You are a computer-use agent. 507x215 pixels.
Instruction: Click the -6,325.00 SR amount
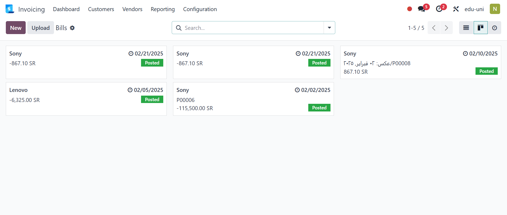(x=25, y=100)
